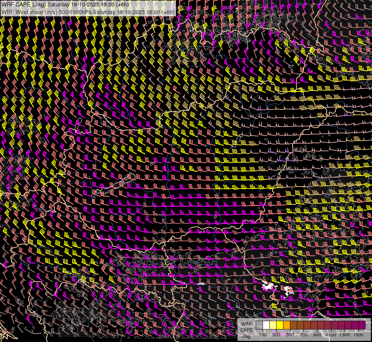Viewport: 372px width, 342px height.
Task: Click the 900 label on legend scale
Action: pos(317,335)
